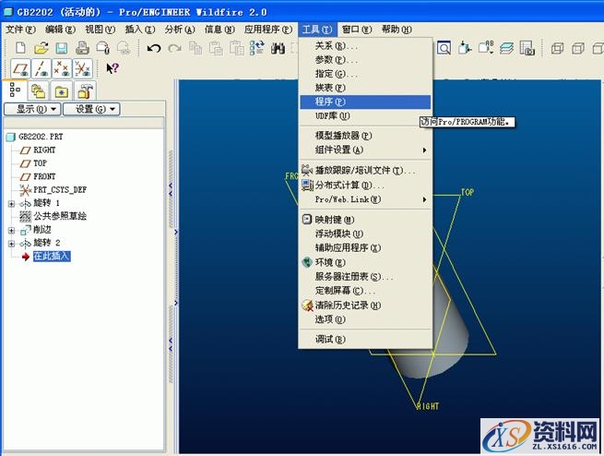Viewport: 604px width, 456px height.
Task: Open the 编辑 menu
Action: pyautogui.click(x=60, y=30)
